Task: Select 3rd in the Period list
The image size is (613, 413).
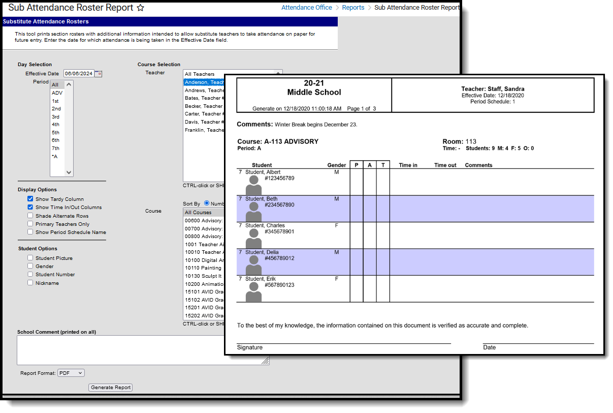Action: pos(57,117)
